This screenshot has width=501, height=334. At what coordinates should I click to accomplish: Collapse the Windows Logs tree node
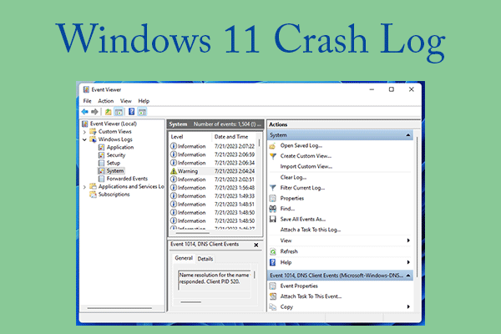pos(84,139)
